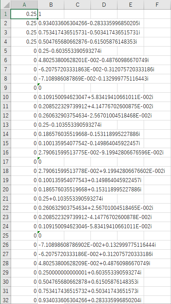The height and width of the screenshot is (304, 171).
Task: Click the green error triangle in cell B25
Action: point(39,232)
